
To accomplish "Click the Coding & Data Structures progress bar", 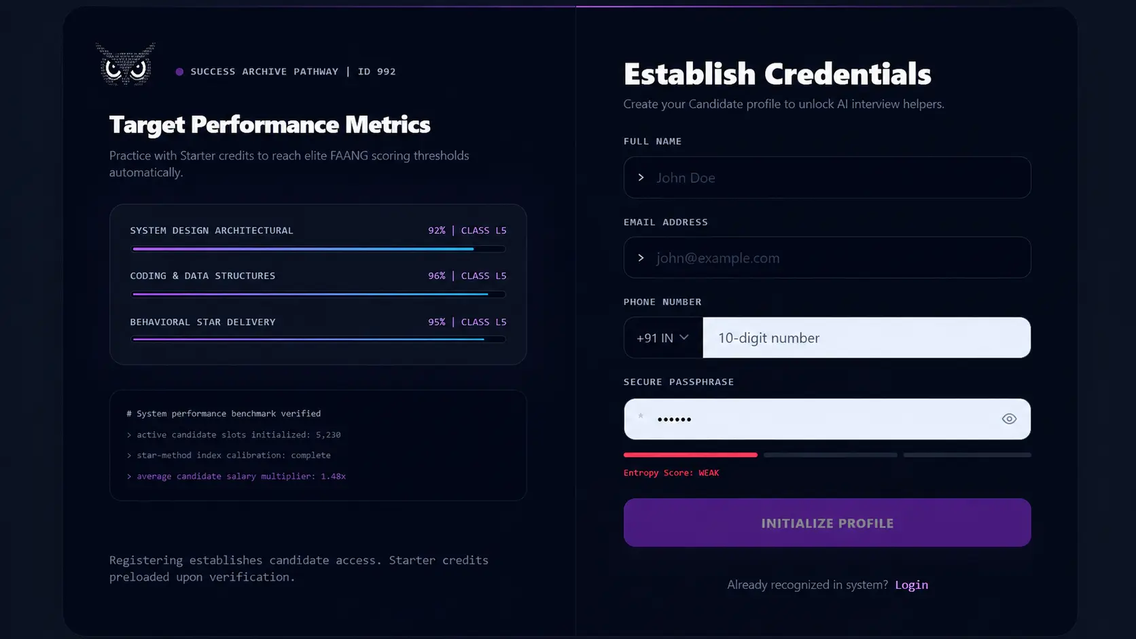I will point(319,294).
